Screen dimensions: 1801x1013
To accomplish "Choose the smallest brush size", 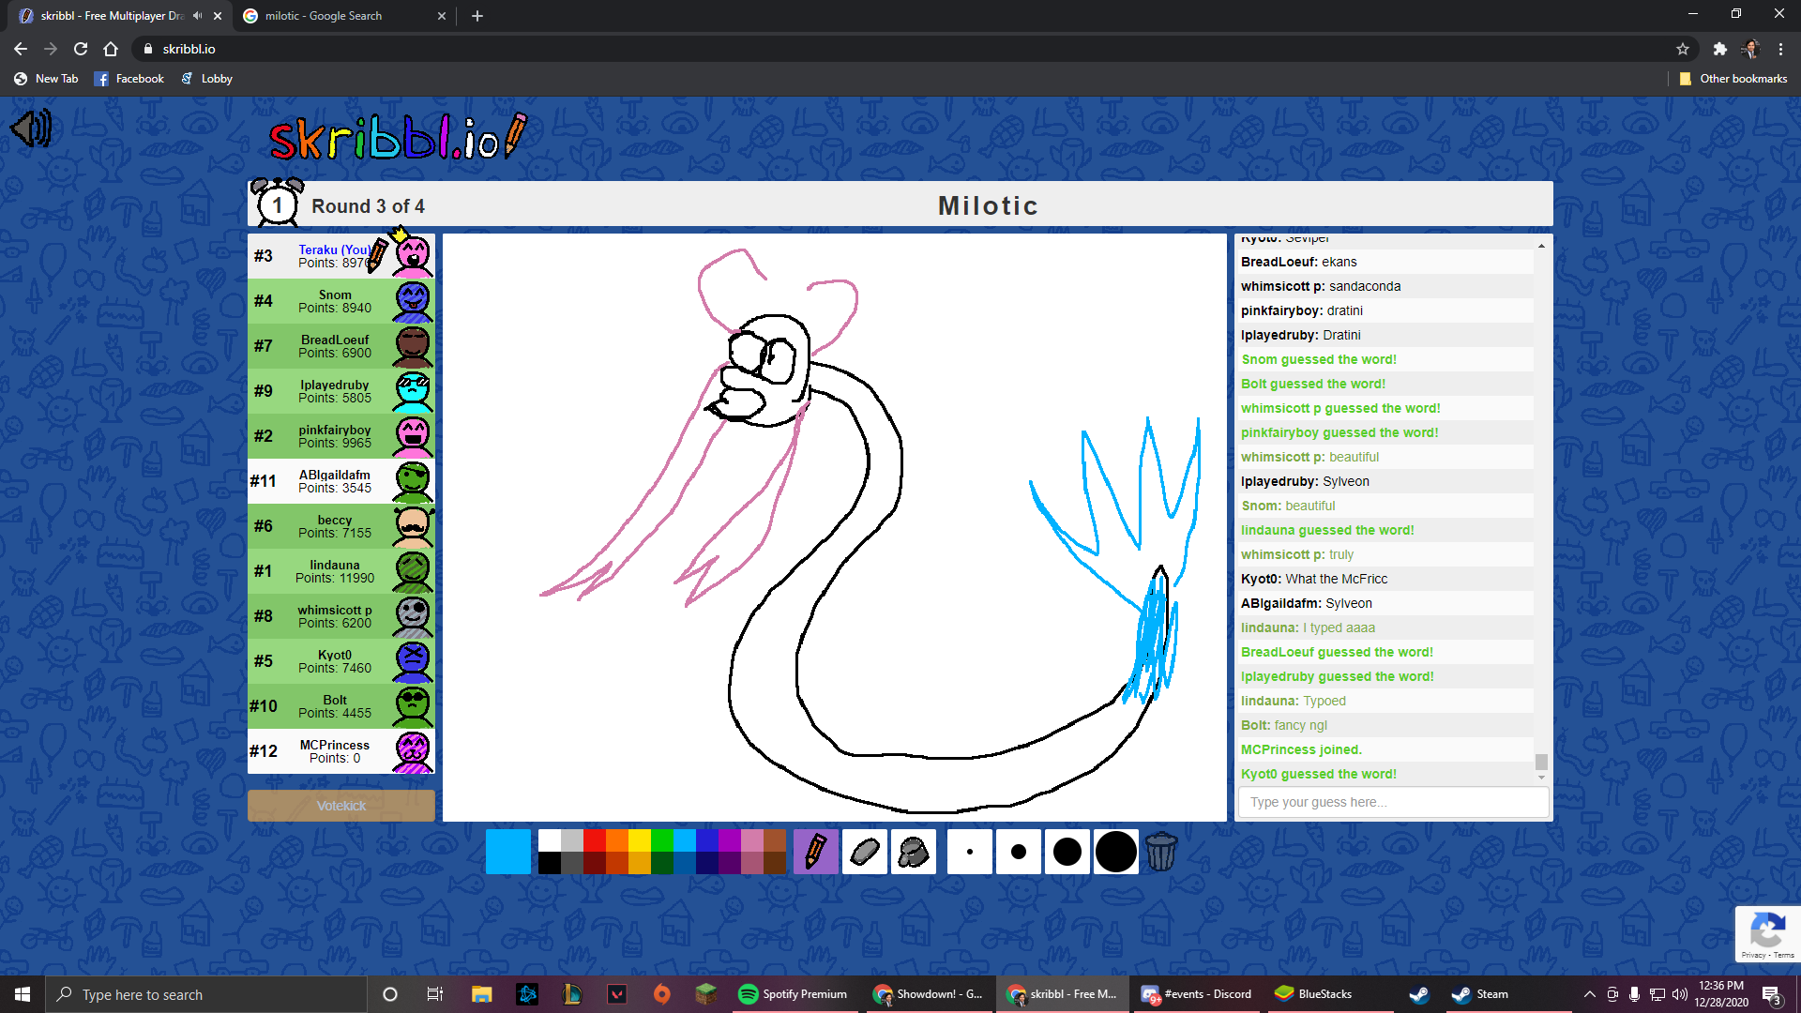I will 969,852.
